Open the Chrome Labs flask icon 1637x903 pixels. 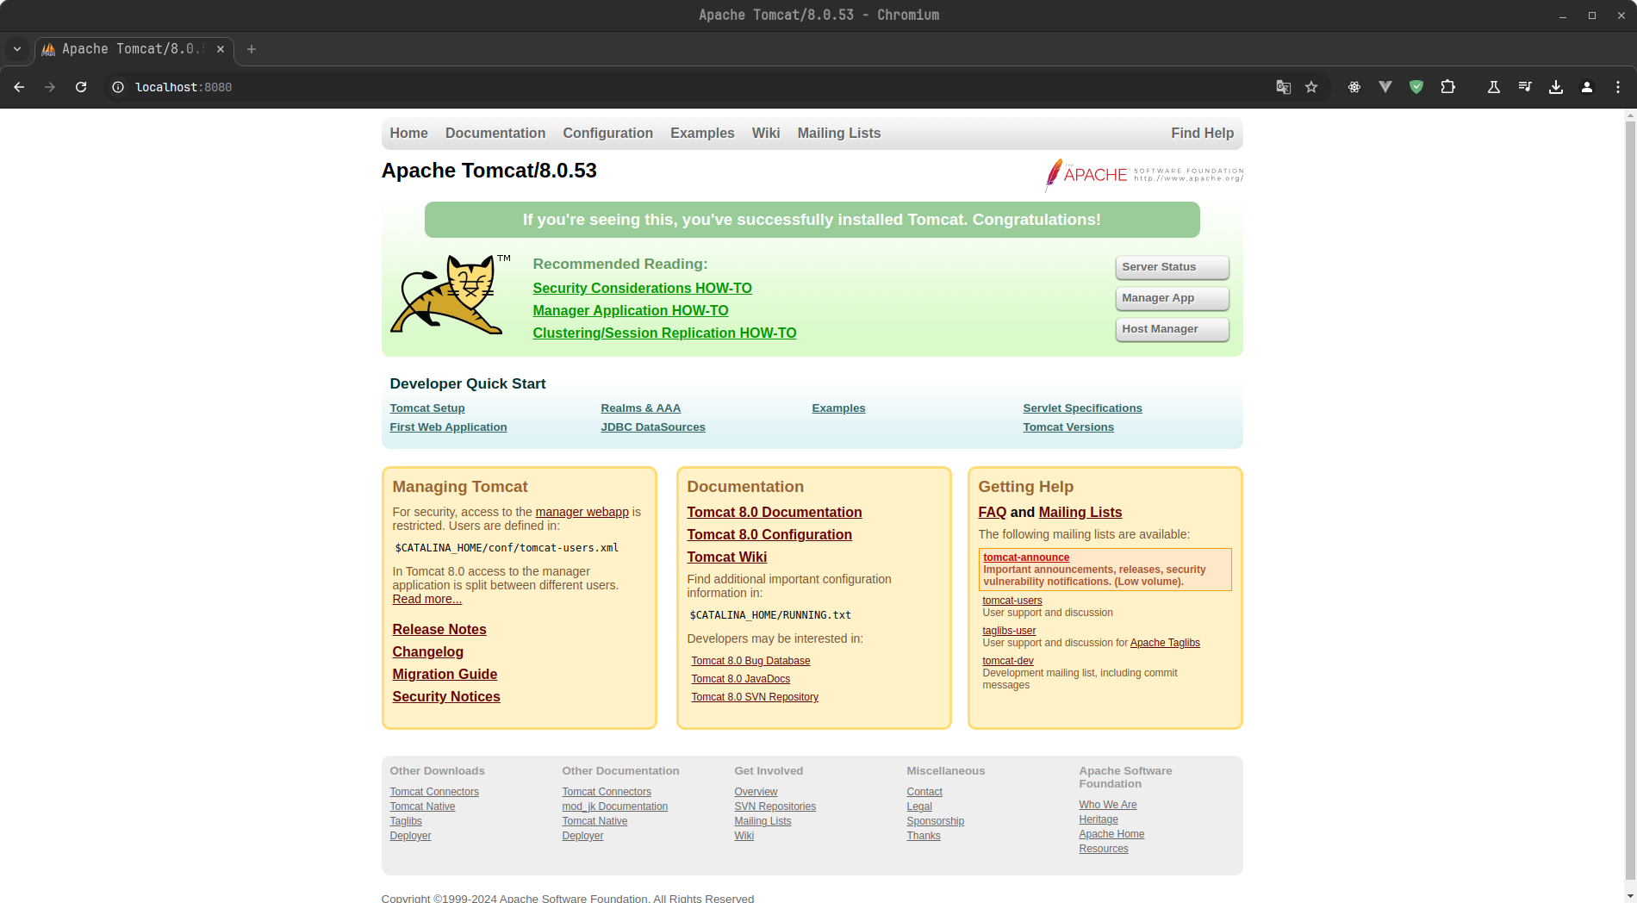coord(1494,87)
